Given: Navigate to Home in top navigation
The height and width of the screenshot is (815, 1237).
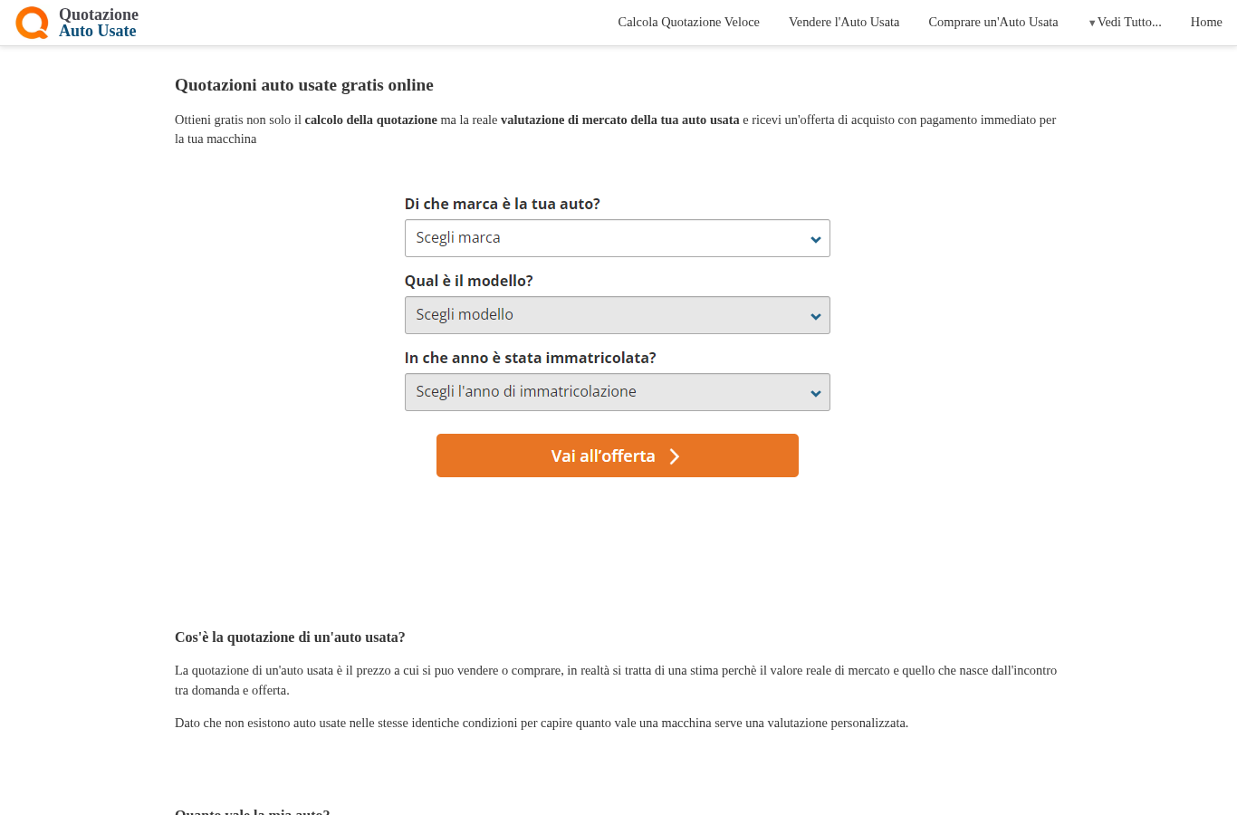Looking at the screenshot, I should tap(1206, 22).
